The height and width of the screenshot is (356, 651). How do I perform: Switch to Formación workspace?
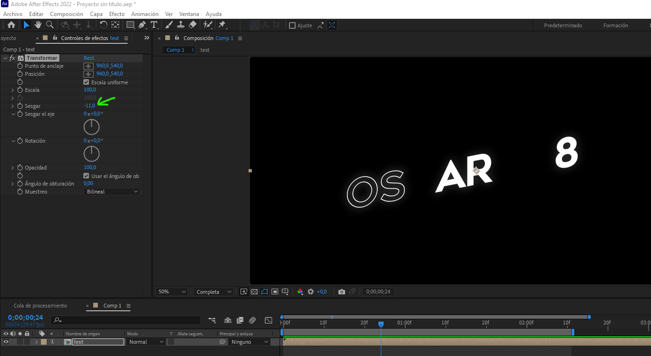point(616,25)
